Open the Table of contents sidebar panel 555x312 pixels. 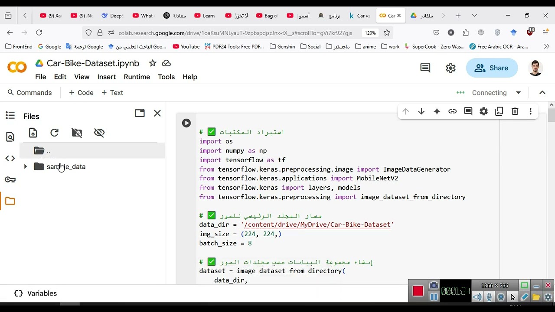point(10,115)
